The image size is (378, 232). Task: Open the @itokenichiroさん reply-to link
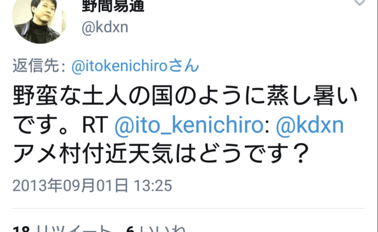tap(135, 66)
